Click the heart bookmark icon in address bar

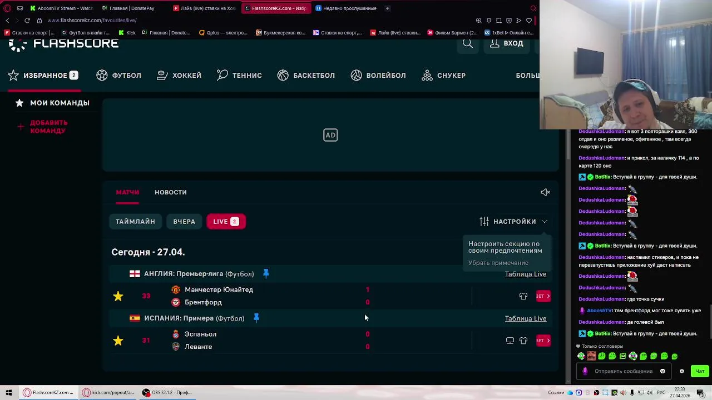529,21
